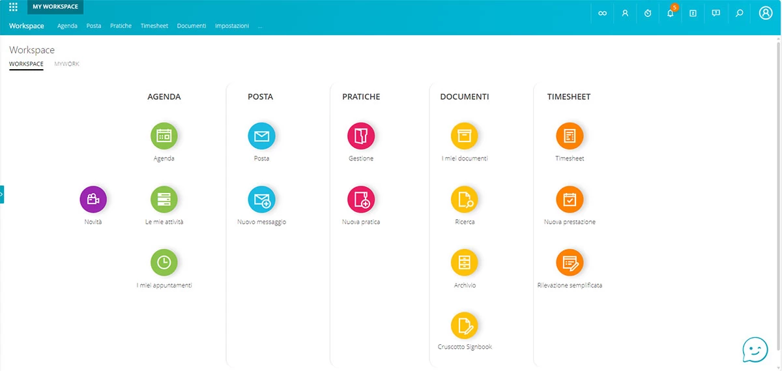Screen dimensions: 782x371
Task: Open I miei appuntamenti clock icon
Action: coord(164,263)
